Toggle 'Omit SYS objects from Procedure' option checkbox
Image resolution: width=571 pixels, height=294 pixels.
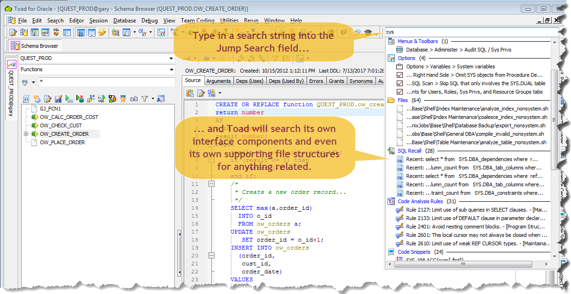400,75
